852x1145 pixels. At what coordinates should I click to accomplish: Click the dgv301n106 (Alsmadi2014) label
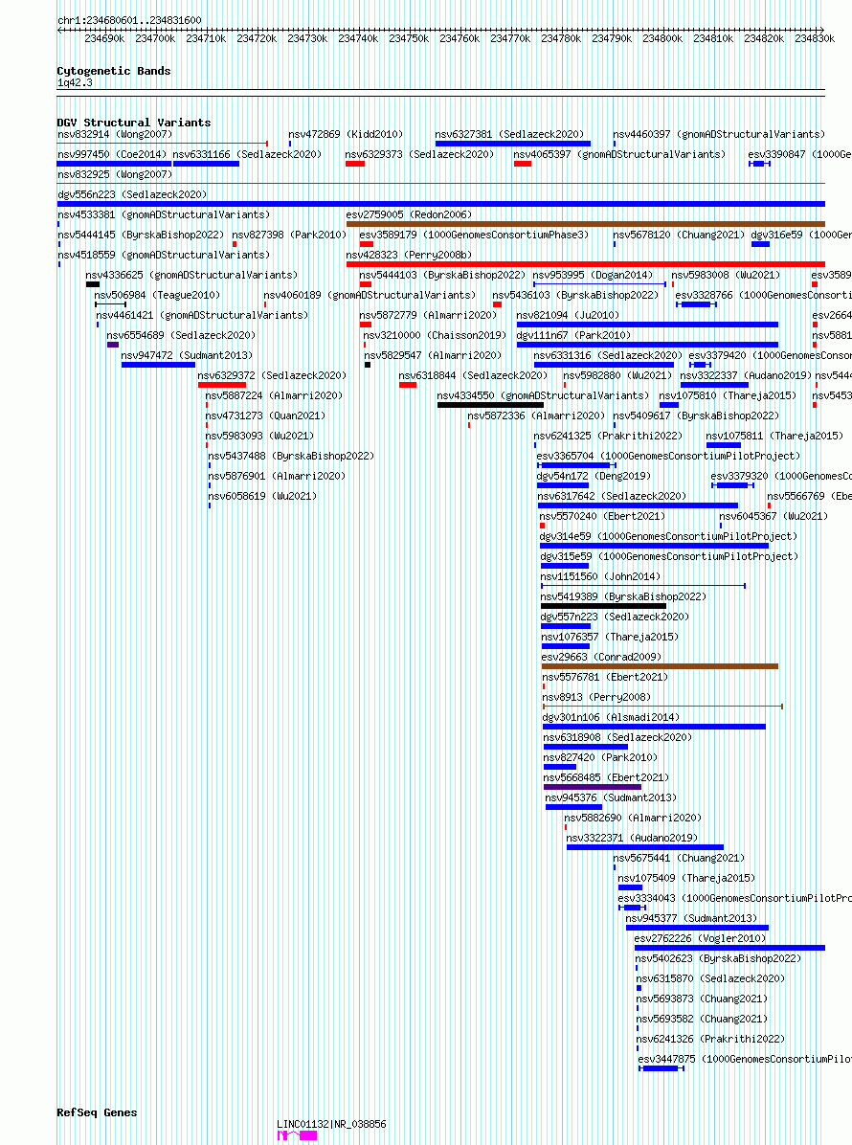[x=611, y=717]
